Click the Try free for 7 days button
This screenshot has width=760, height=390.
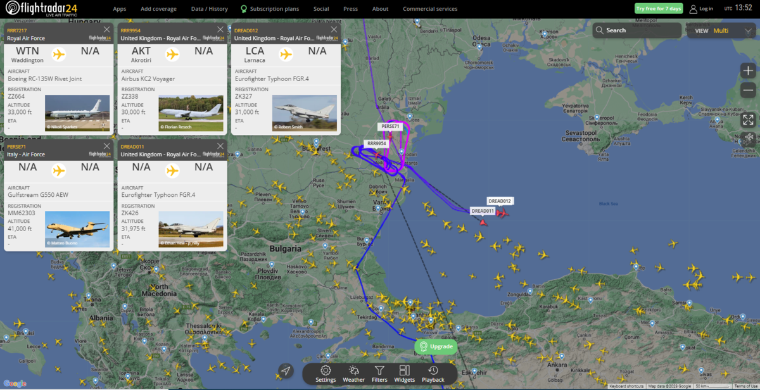(x=659, y=9)
